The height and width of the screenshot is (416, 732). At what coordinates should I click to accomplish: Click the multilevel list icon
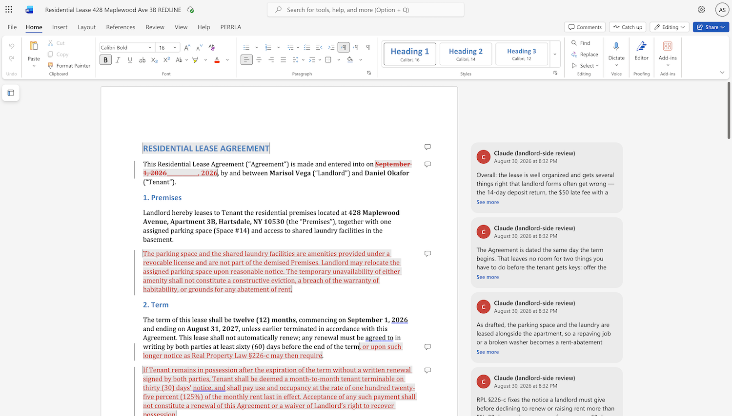(x=290, y=48)
